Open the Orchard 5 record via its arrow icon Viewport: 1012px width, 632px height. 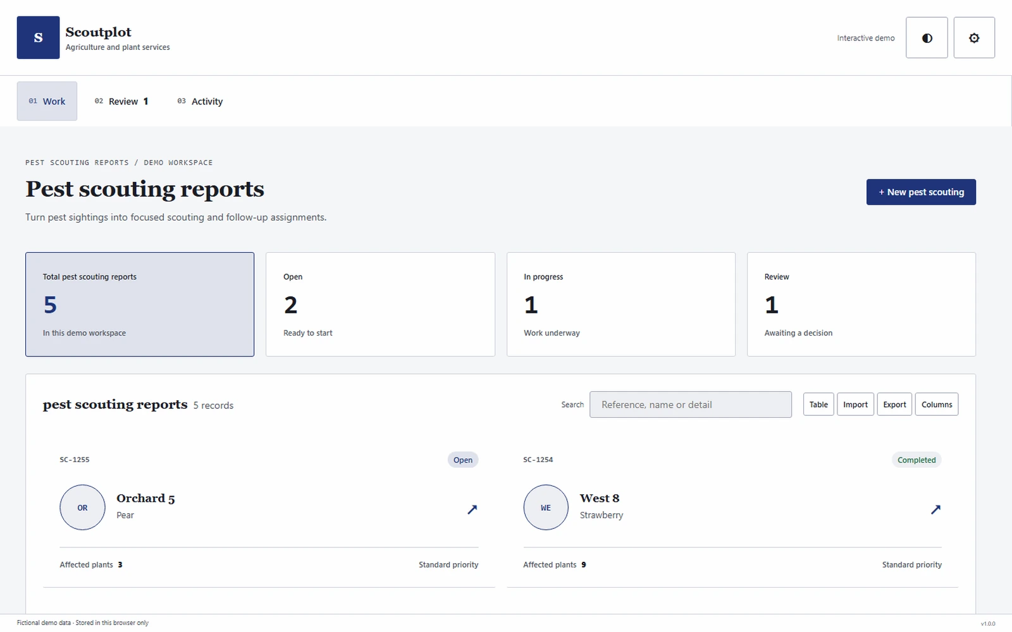coord(472,509)
